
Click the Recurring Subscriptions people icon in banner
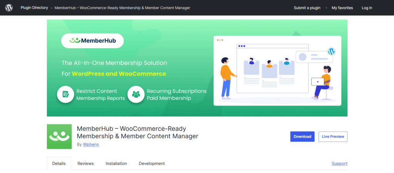click(x=136, y=94)
